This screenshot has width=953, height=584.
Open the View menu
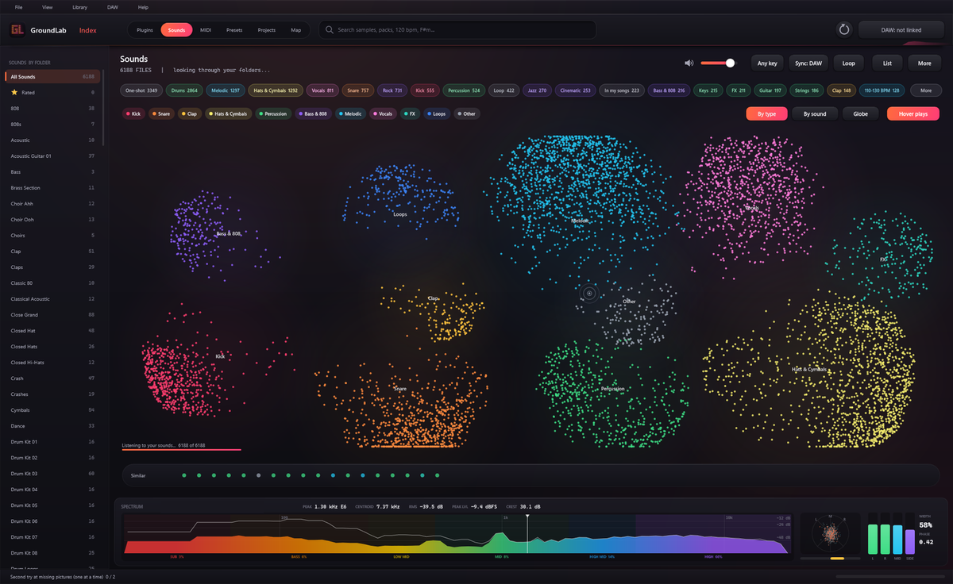(48, 6)
